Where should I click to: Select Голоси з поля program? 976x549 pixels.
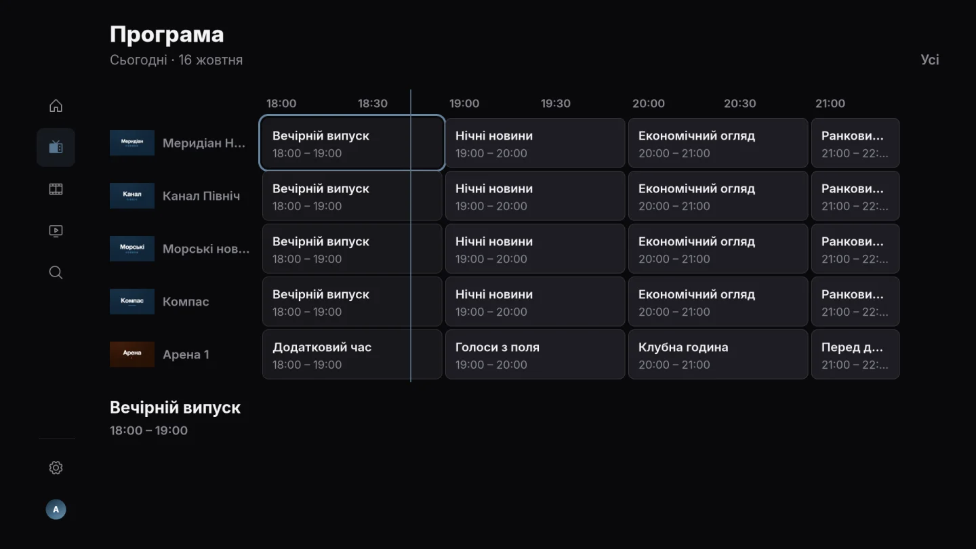(x=535, y=354)
